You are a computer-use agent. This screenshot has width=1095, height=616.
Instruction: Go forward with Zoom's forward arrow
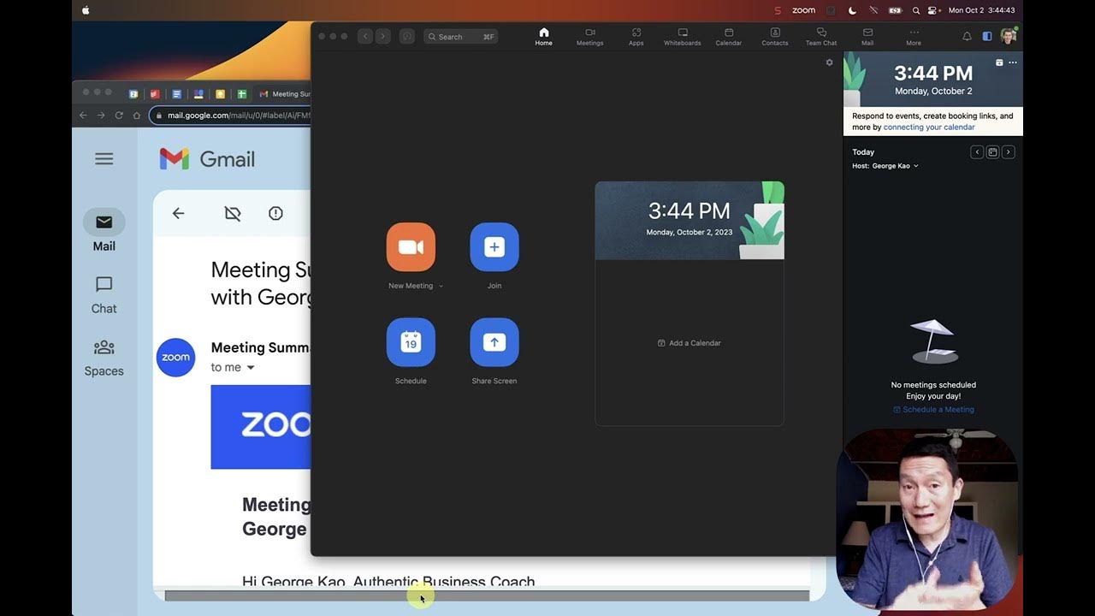point(382,37)
